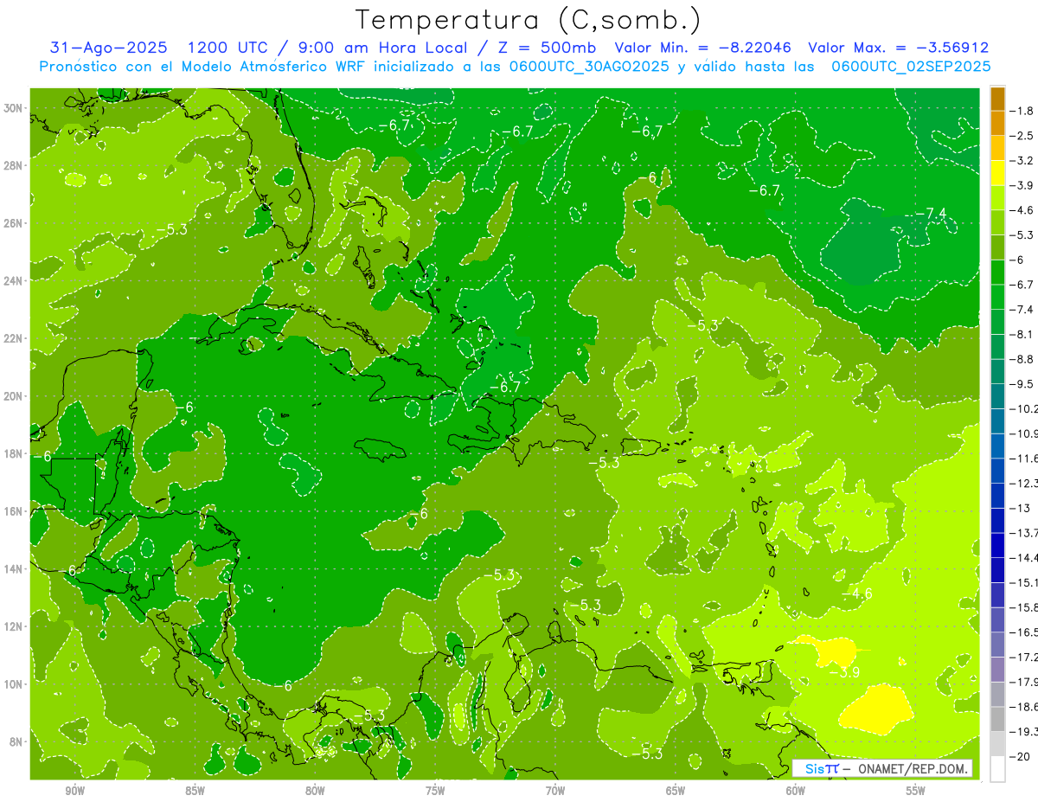This screenshot has height=802, width=1038.
Task: Click the "-15.1" colorbar label
Action: tap(1025, 582)
